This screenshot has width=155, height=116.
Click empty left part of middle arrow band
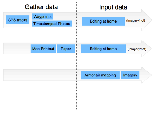[17, 49]
